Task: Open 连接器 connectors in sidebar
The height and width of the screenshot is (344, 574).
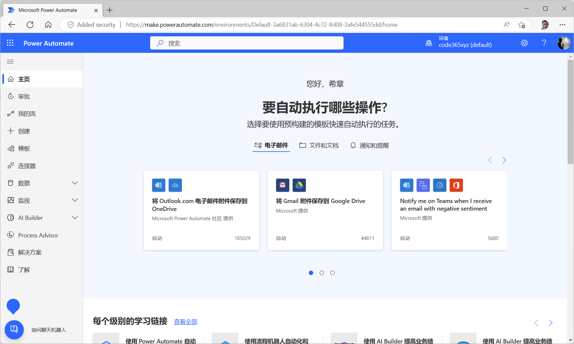Action: click(41, 166)
